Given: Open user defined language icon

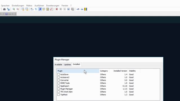Looking at the screenshot, I should [x=44, y=9].
